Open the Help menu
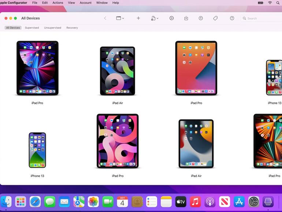Image resolution: width=282 pixels, height=212 pixels. (x=116, y=3)
